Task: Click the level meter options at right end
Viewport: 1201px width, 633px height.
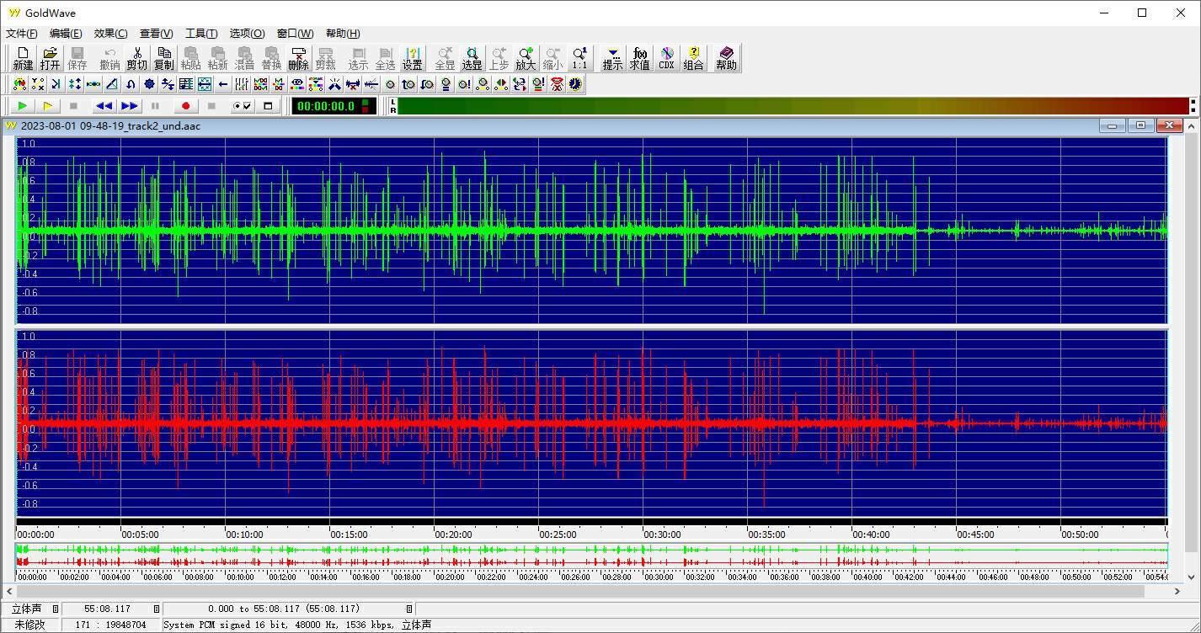Action: coord(1193,106)
